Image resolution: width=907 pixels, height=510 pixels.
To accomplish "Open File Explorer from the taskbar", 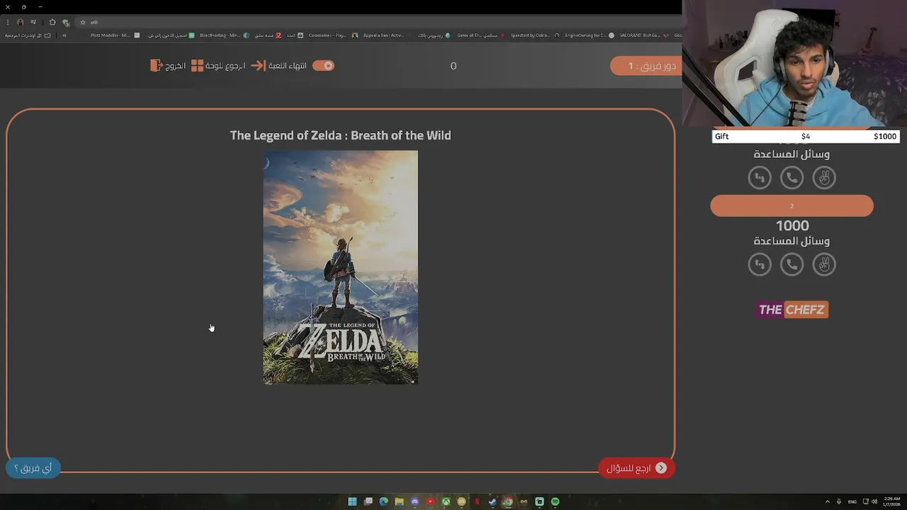I will click(399, 501).
